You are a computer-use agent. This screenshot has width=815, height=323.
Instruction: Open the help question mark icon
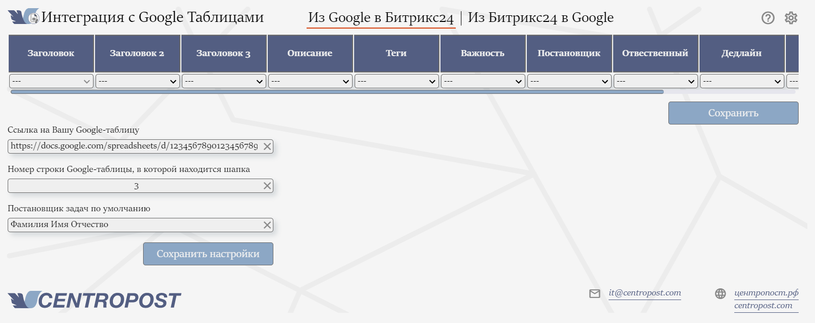(x=767, y=18)
